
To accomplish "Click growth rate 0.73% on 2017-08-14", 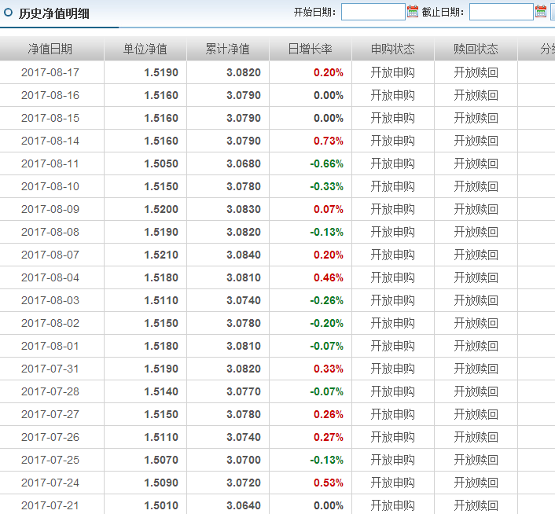I will 329,141.
